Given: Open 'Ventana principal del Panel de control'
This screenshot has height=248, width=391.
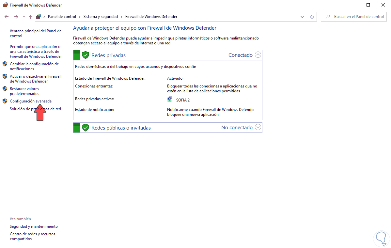Looking at the screenshot, I should 35,33.
